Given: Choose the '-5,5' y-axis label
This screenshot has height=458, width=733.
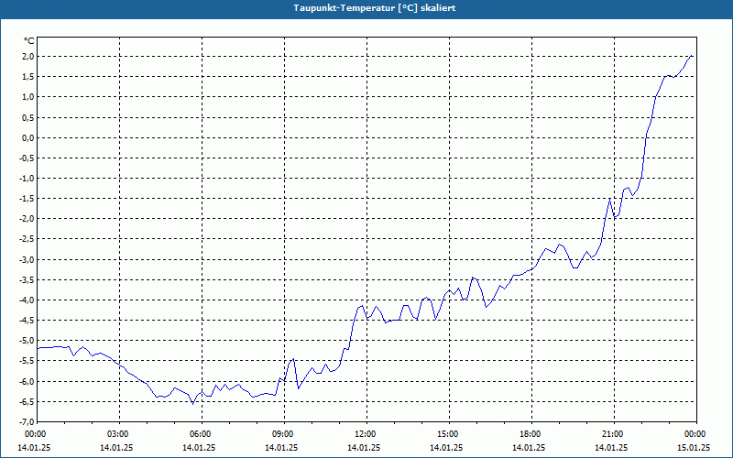Looking at the screenshot, I should pos(27,361).
